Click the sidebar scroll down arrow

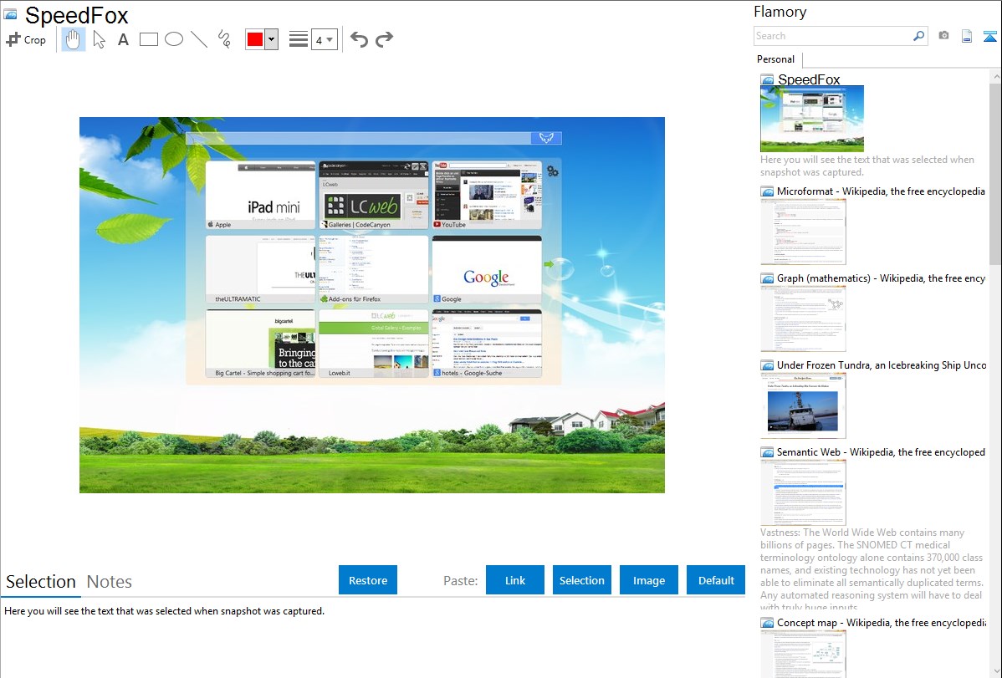click(x=996, y=671)
